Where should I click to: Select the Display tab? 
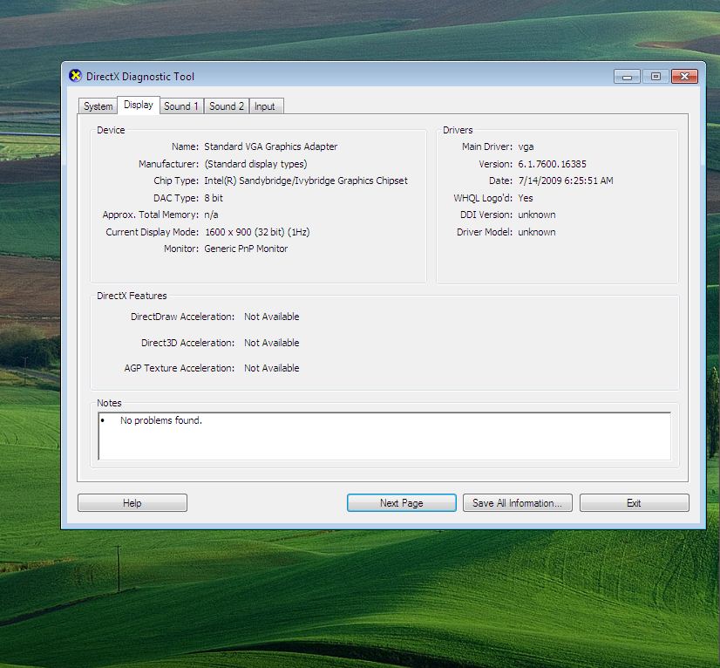coord(139,105)
